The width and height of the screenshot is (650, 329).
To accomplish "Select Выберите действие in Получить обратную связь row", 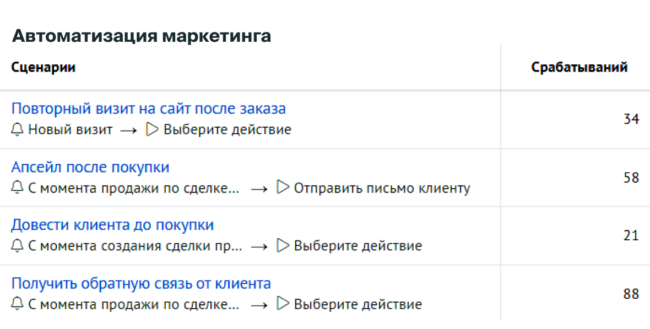I will 357,305.
